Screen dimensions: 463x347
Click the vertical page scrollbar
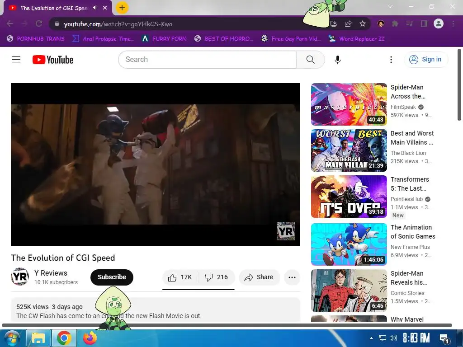pos(459,84)
